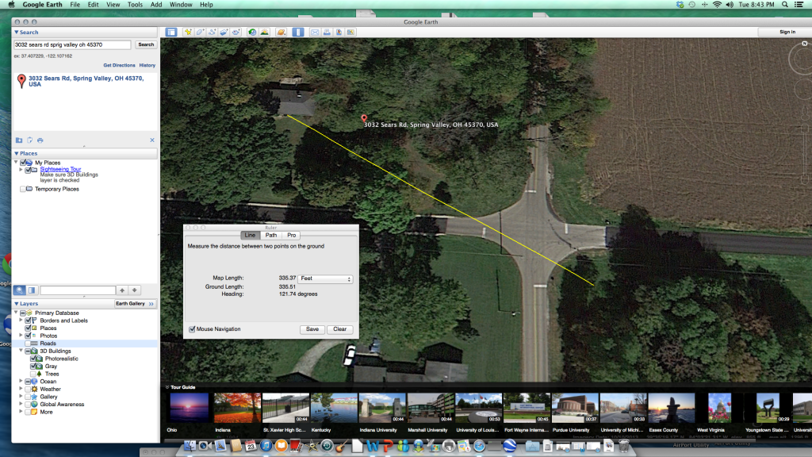Viewport: 812px width, 457px height.
Task: Click the Email envelope toolbar icon
Action: (314, 32)
